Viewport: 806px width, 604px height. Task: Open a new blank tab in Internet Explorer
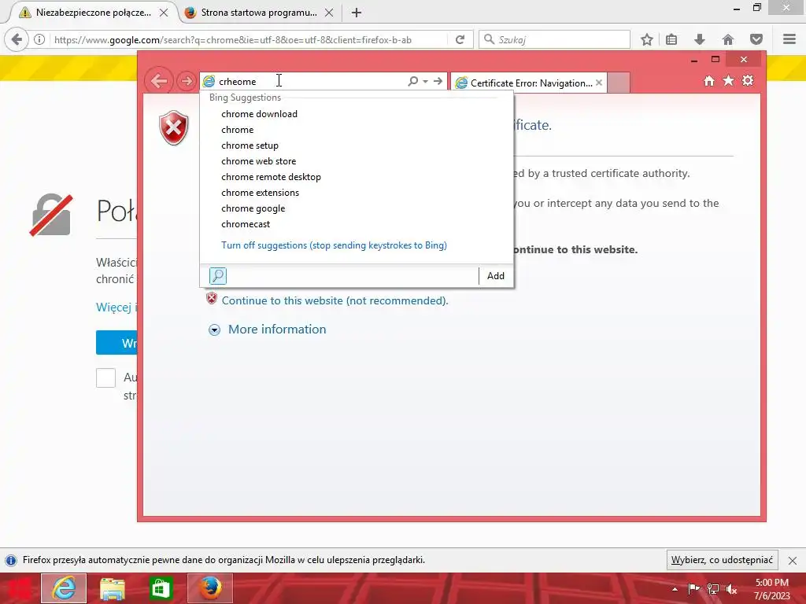point(619,83)
